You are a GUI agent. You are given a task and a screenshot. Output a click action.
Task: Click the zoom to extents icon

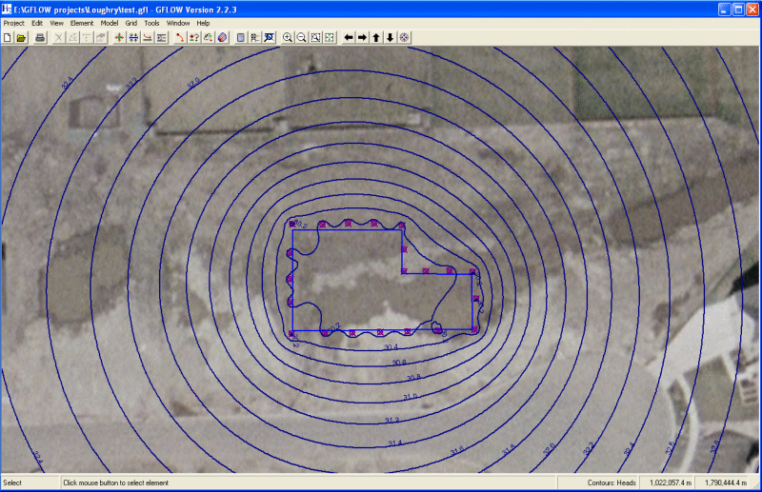point(330,37)
